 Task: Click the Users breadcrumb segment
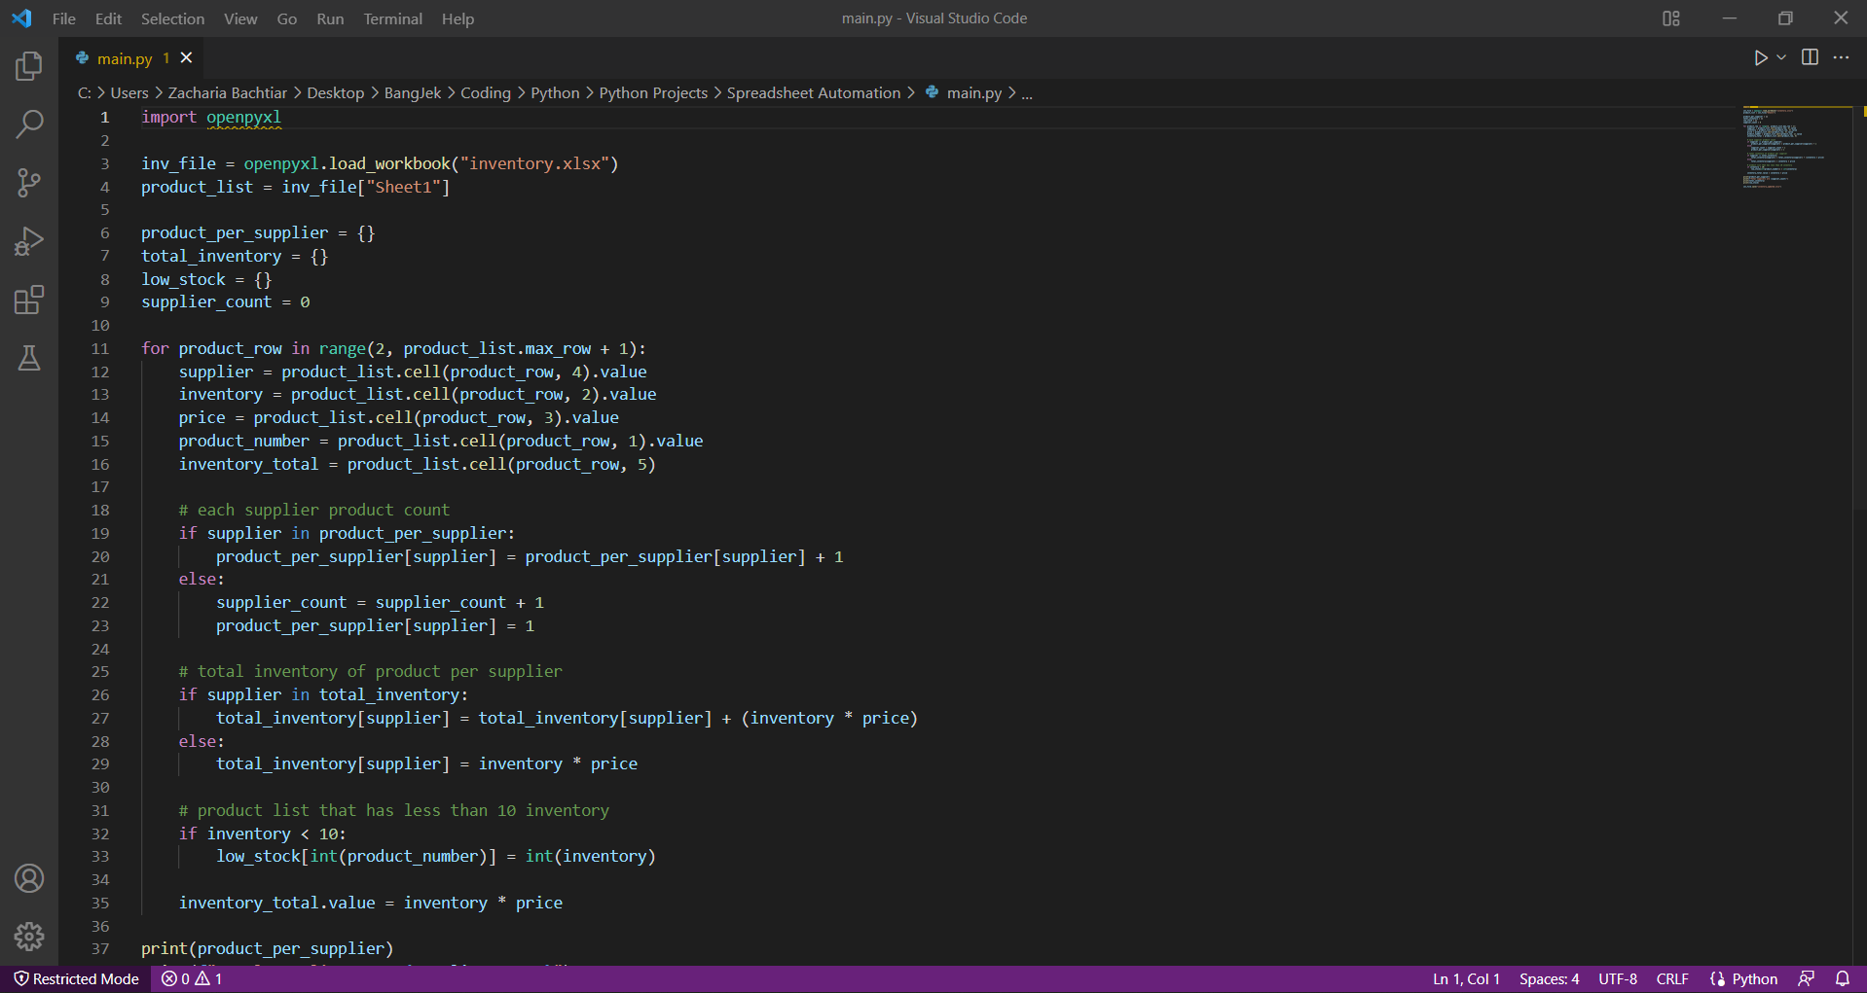pos(129,92)
